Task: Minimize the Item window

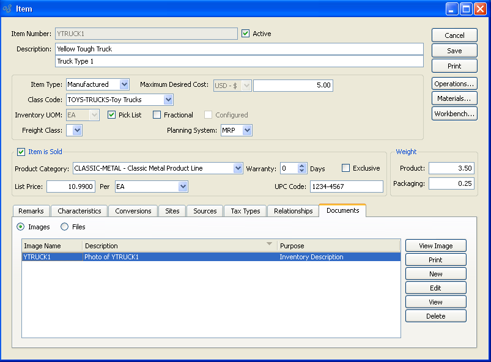Action: tap(452, 9)
